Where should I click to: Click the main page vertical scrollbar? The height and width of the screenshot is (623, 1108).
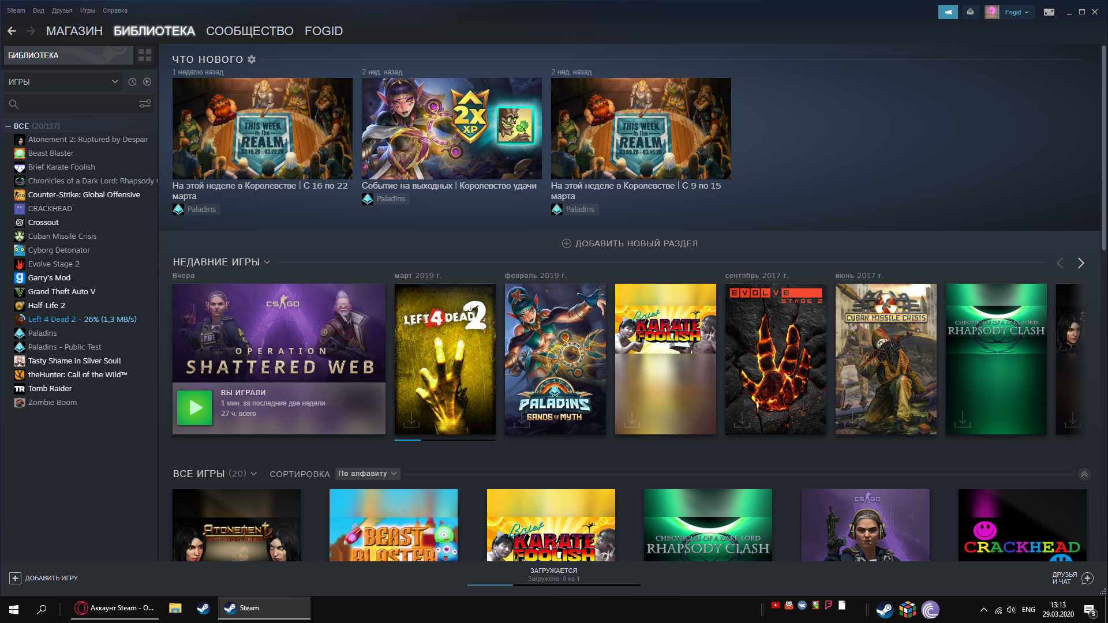point(1104,148)
